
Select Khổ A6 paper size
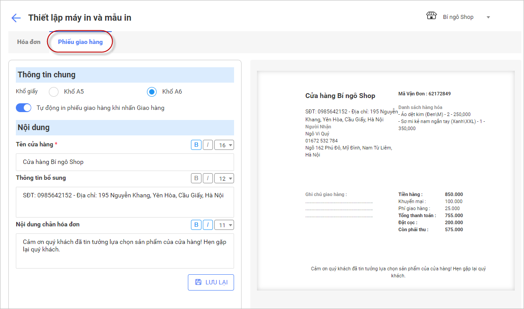[152, 92]
